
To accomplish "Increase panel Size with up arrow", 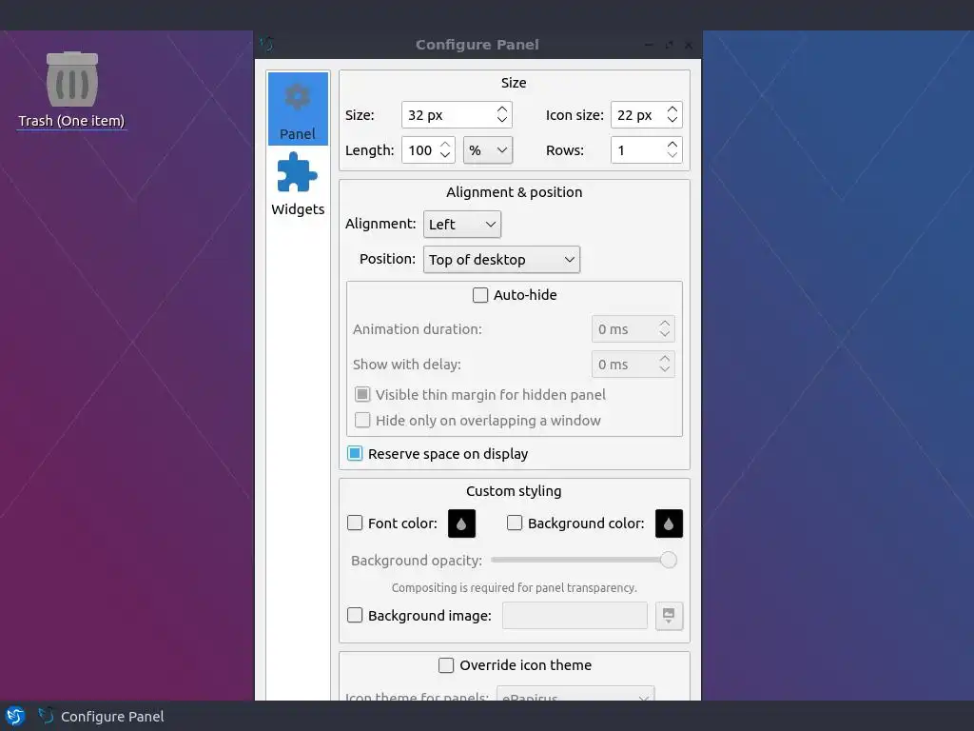I will point(502,109).
